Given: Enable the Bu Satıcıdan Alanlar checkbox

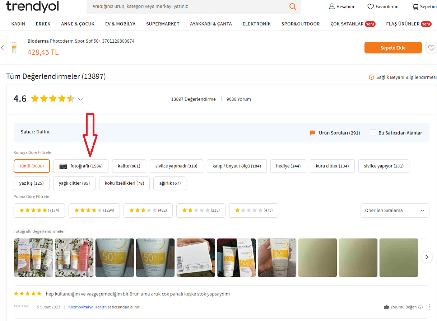Looking at the screenshot, I should pos(373,133).
